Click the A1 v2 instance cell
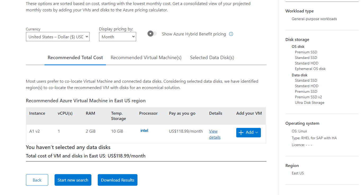The image size is (361, 195). click(x=34, y=131)
